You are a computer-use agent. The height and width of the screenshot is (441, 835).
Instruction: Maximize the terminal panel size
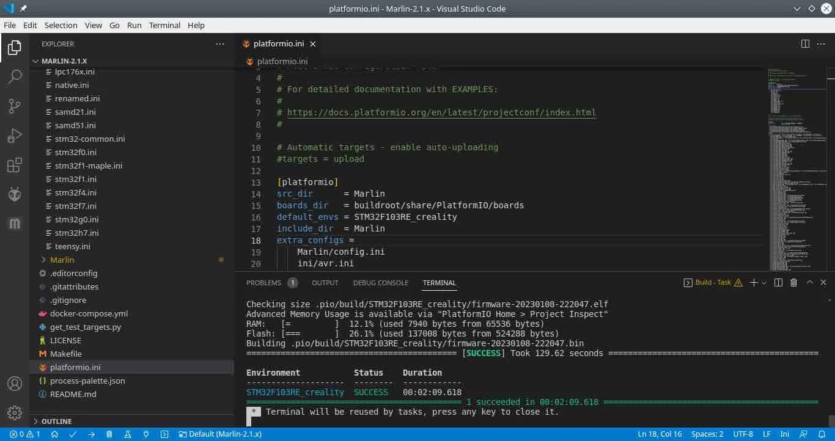[x=809, y=283]
